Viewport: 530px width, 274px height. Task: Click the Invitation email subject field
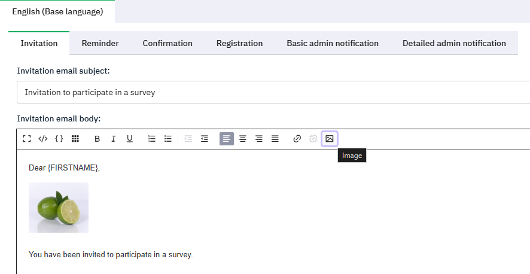coord(269,93)
